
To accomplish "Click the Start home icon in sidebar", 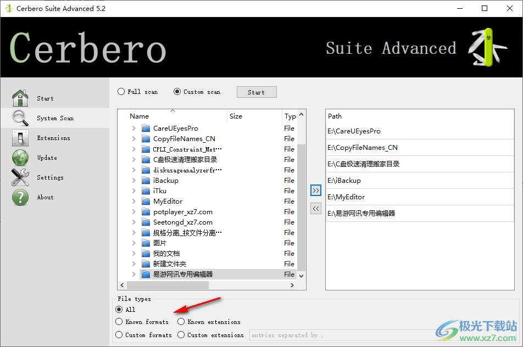I will [x=20, y=98].
